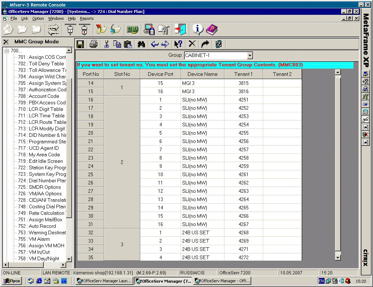The image size is (373, 287).
Task: Select 701 : Assign COS Cont tree item
Action: [x=42, y=57]
